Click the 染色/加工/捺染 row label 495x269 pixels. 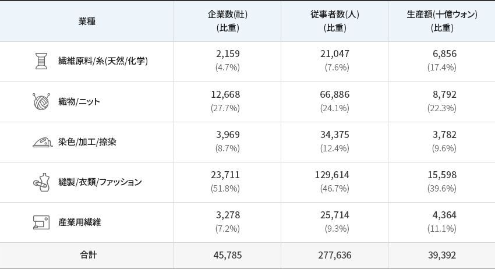click(x=87, y=142)
